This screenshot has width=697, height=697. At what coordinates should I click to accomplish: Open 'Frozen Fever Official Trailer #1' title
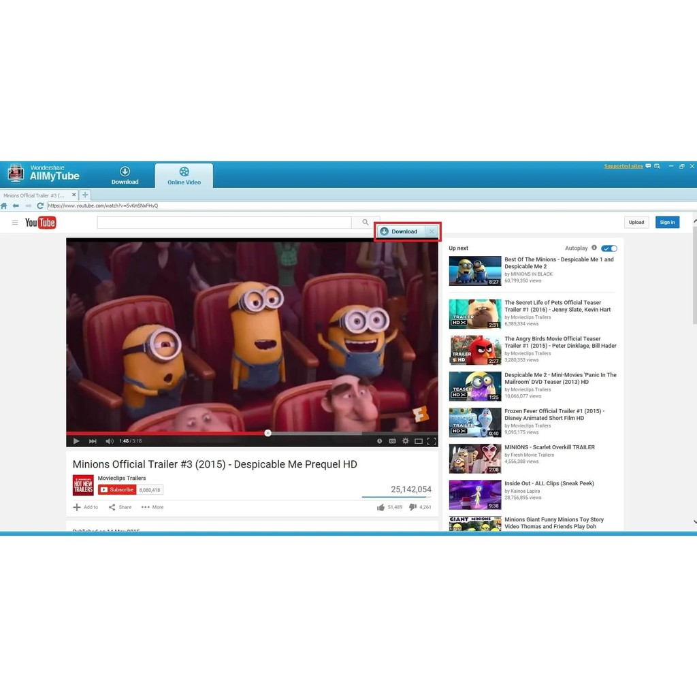[x=554, y=415]
